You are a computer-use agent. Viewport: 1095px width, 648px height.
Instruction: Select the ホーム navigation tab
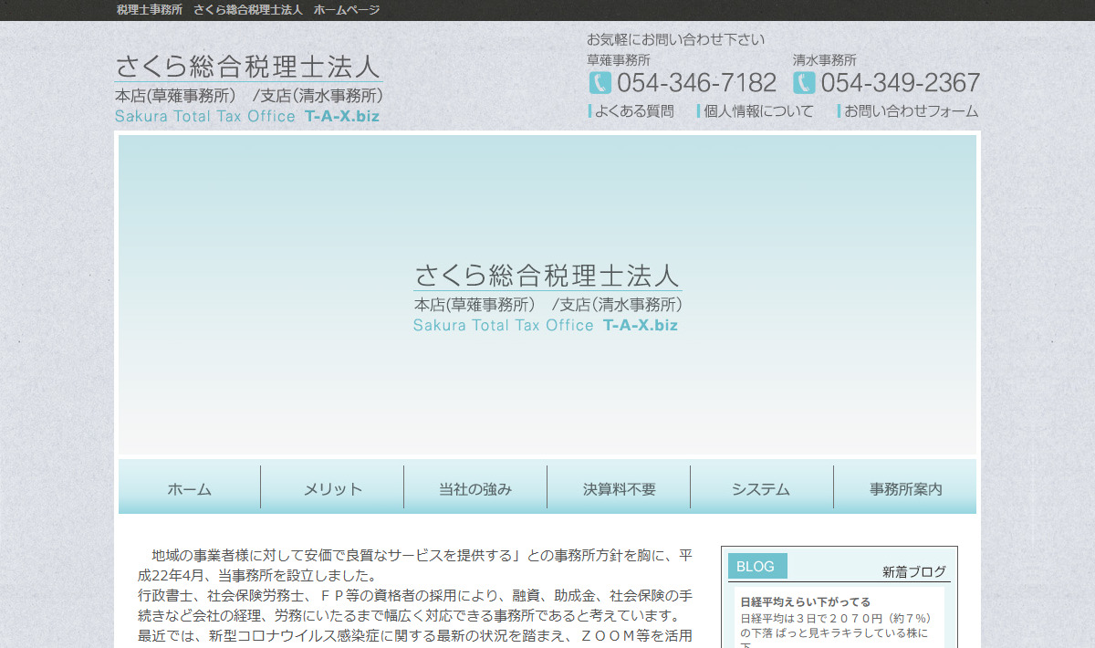click(190, 488)
